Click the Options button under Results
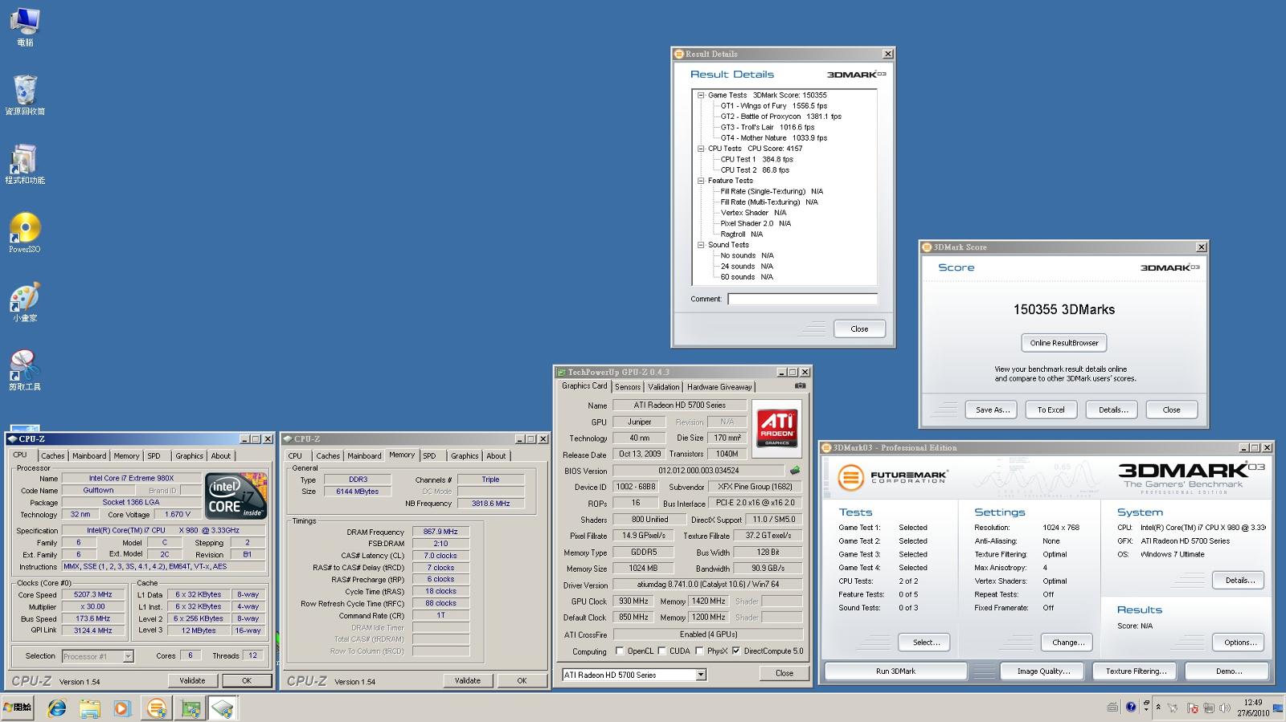Image resolution: width=1286 pixels, height=722 pixels. (1239, 642)
